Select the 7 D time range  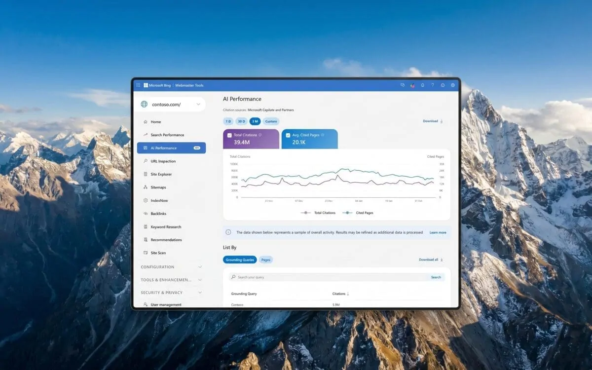pyautogui.click(x=228, y=121)
